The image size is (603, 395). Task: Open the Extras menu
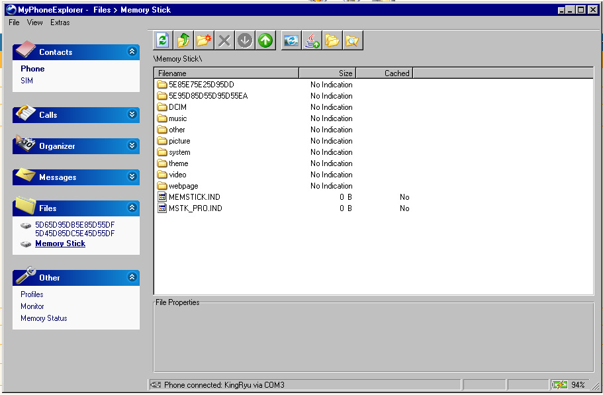coord(60,22)
